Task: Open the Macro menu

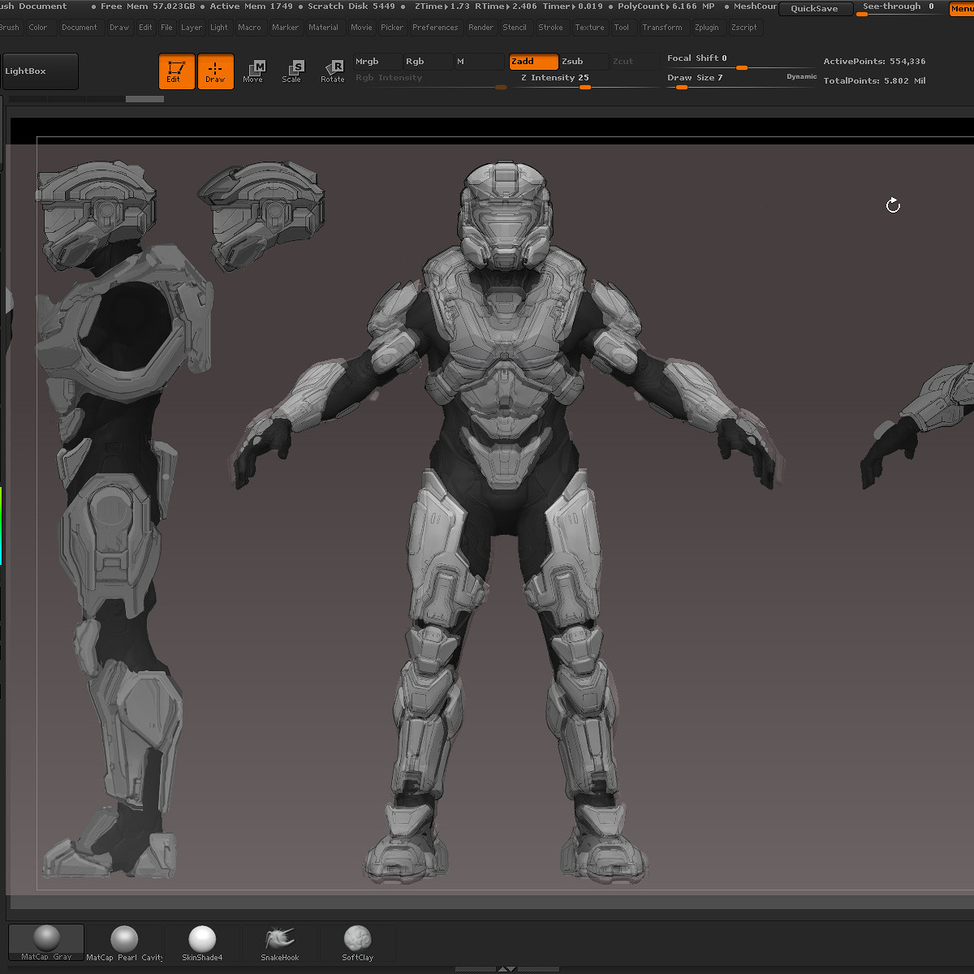Action: click(x=249, y=28)
